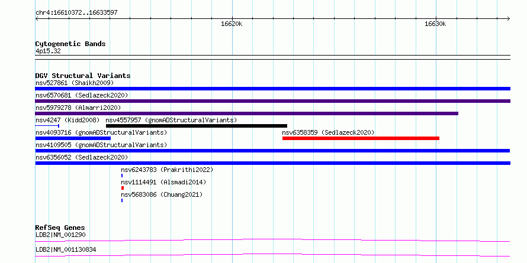Click the ruler's right arrowhead
Viewport: 527px width, 263px height.
509,19
